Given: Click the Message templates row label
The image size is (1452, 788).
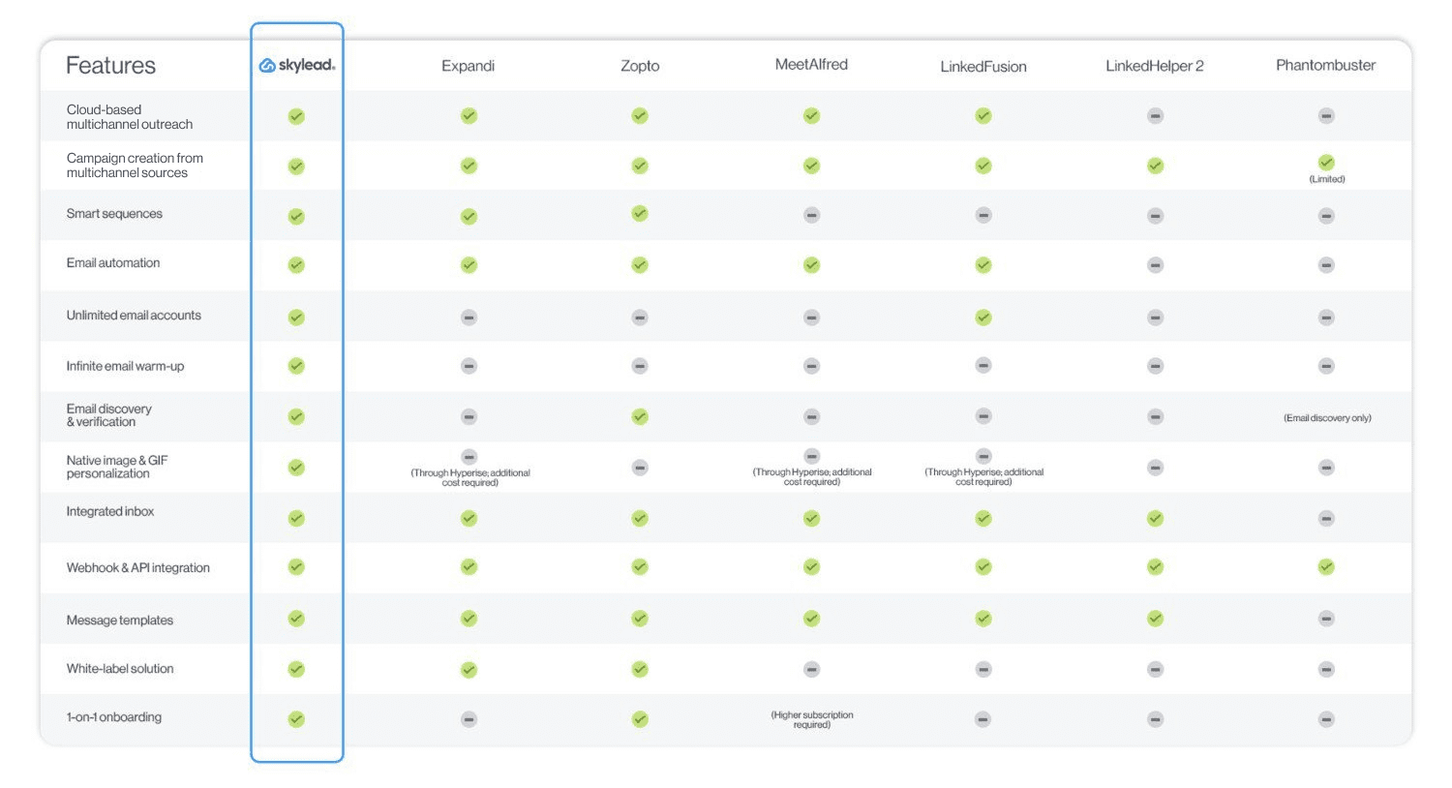Looking at the screenshot, I should click(120, 621).
